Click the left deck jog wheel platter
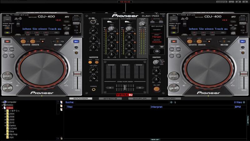Viewport: 250px width, 141px height. click(x=42, y=69)
